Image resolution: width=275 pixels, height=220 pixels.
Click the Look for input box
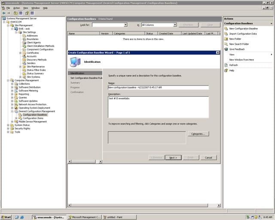click(x=108, y=25)
